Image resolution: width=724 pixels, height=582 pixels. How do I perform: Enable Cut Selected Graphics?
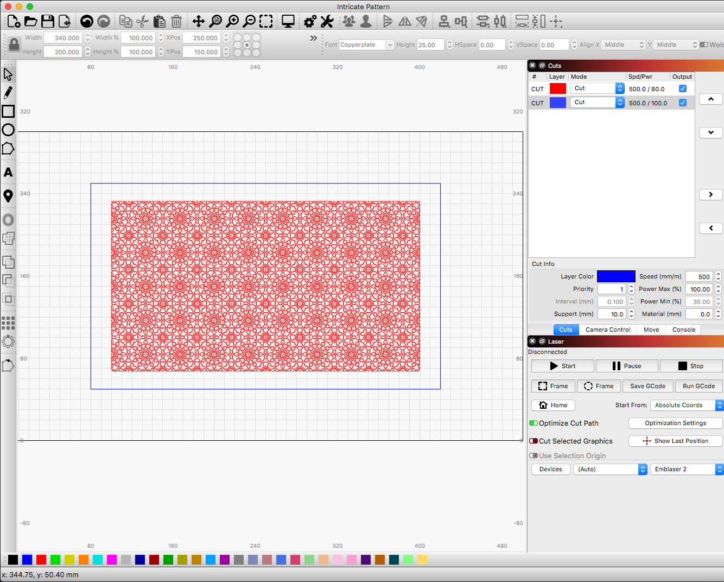534,441
